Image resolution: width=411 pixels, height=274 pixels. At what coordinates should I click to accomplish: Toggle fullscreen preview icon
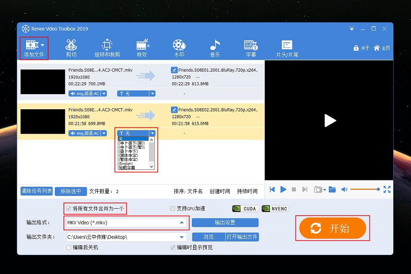[387, 190]
